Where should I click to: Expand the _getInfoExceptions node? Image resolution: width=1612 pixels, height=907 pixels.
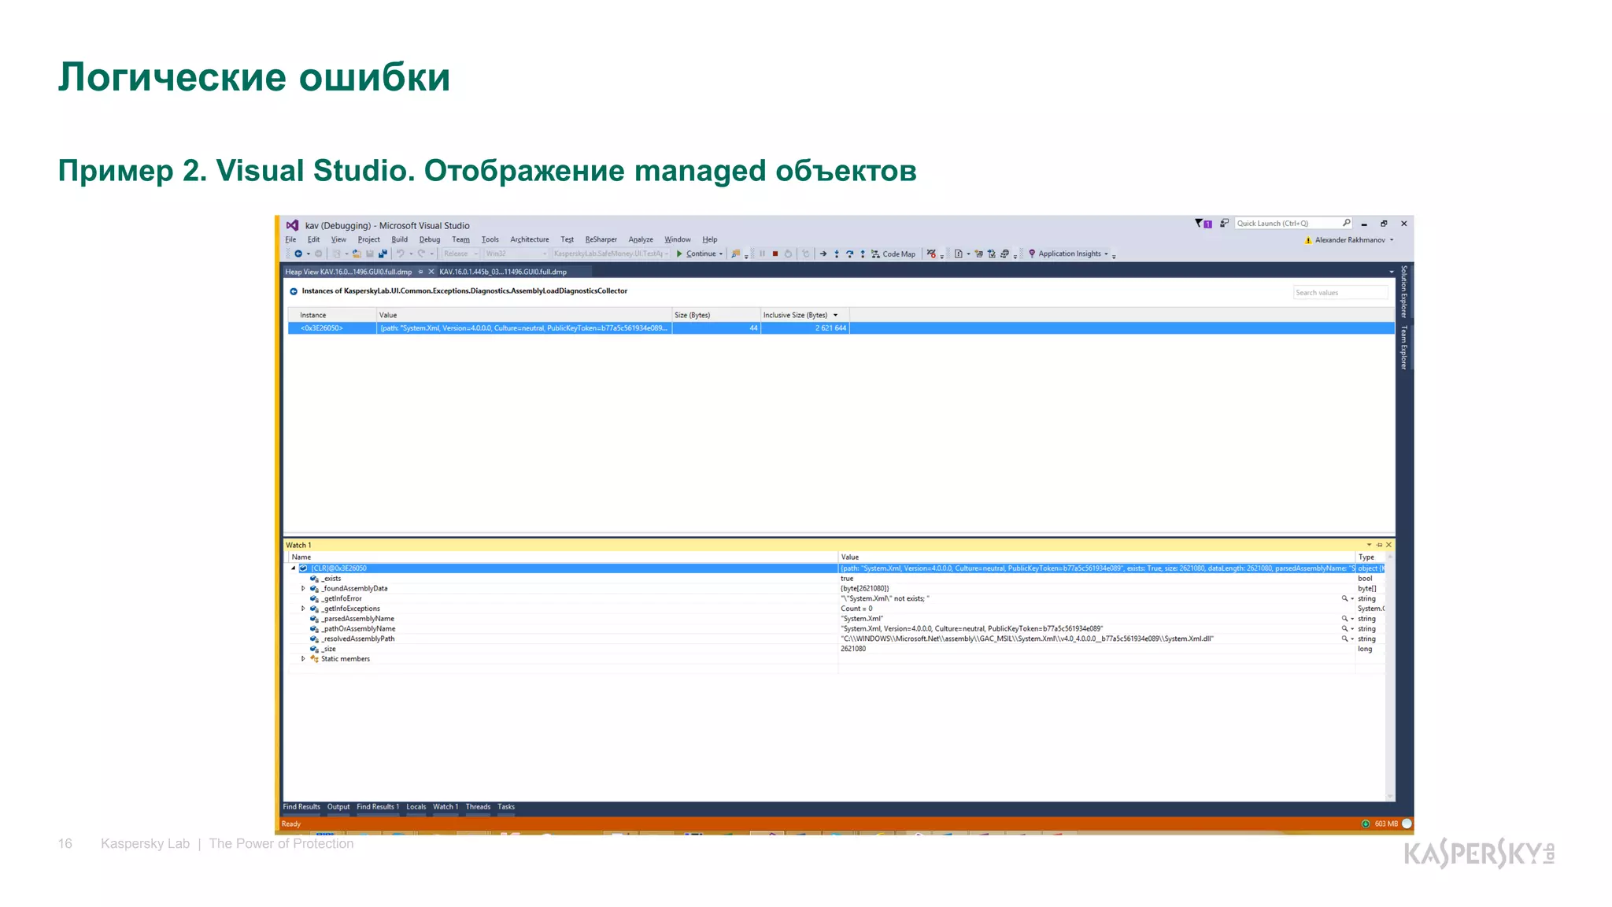point(303,609)
